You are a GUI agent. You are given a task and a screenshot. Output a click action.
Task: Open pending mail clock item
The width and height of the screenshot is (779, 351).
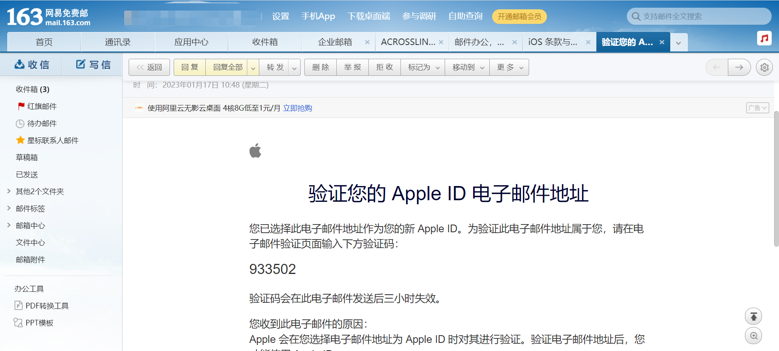(x=37, y=123)
